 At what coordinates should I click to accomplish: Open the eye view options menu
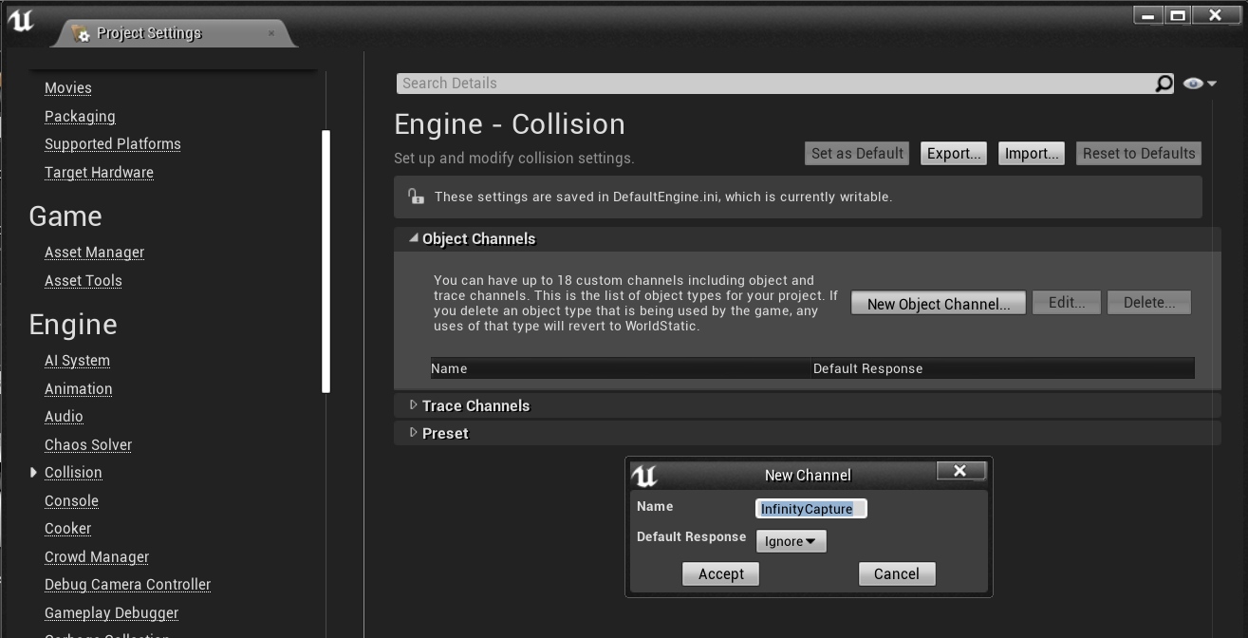pos(1200,84)
